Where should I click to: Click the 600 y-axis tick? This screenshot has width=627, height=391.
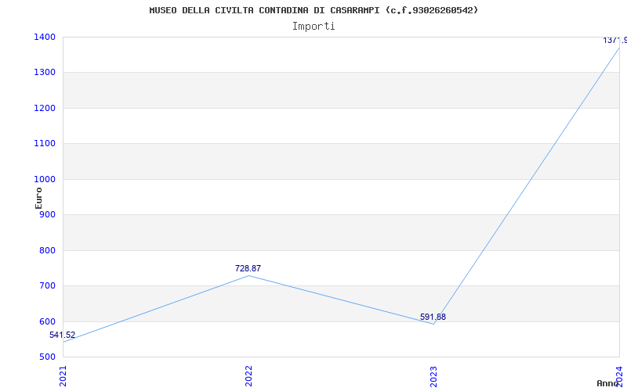tap(47, 321)
